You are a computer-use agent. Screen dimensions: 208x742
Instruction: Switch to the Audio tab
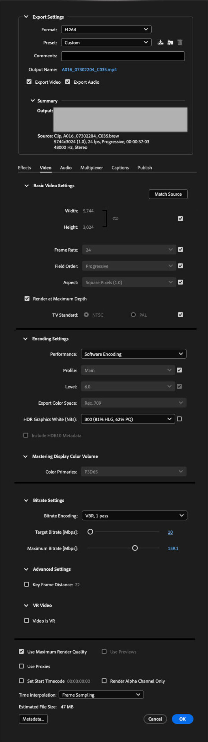(x=66, y=168)
